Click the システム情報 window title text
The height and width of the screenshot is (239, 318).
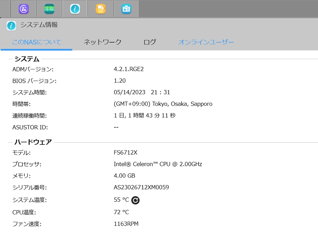tap(39, 25)
